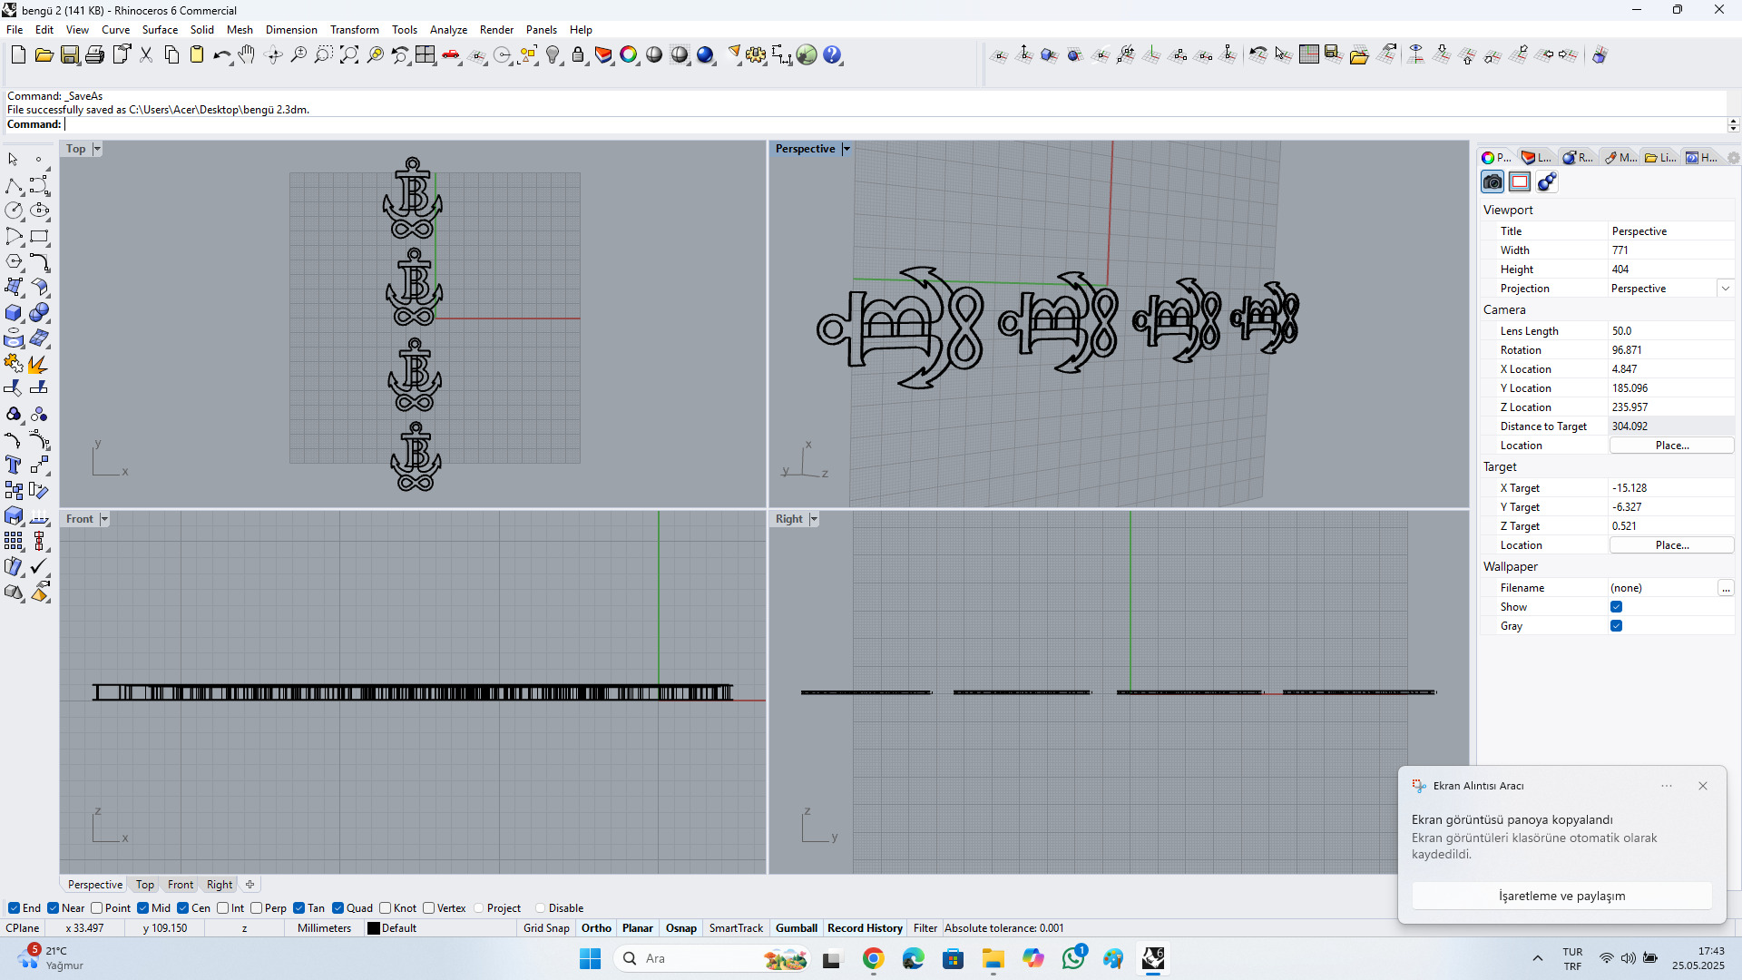Uncheck the wallpaper Gray checkbox
Screen dimensions: 1742x980
[1616, 626]
